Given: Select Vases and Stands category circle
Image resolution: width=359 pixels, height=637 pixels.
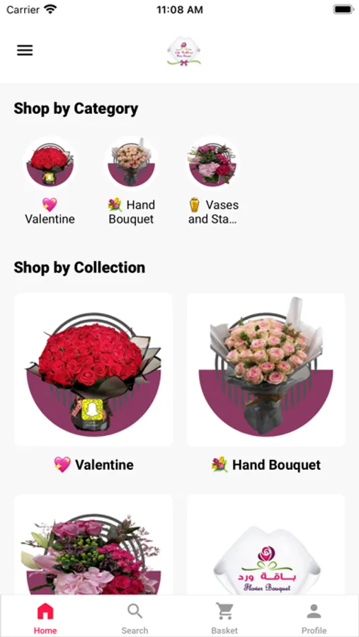Looking at the screenshot, I should click(212, 163).
